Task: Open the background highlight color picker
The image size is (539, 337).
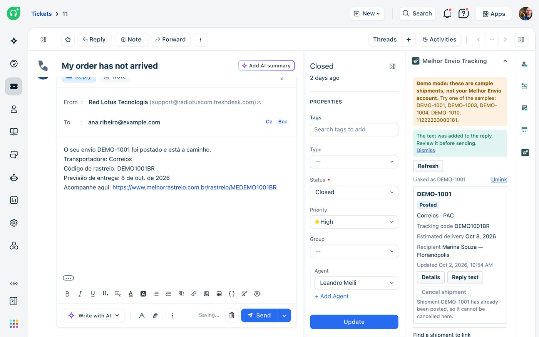Action: pyautogui.click(x=143, y=294)
